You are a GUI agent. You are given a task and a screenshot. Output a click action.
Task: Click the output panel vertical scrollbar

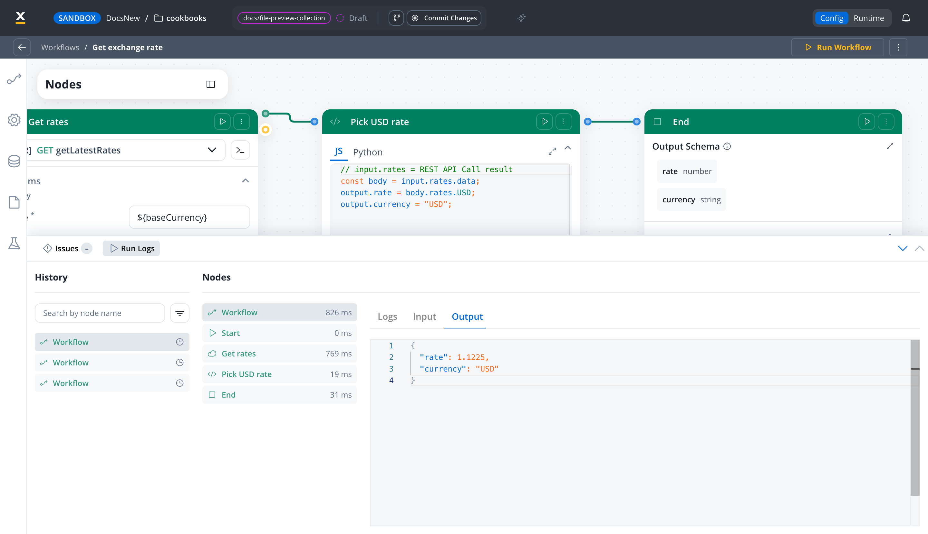tap(915, 418)
